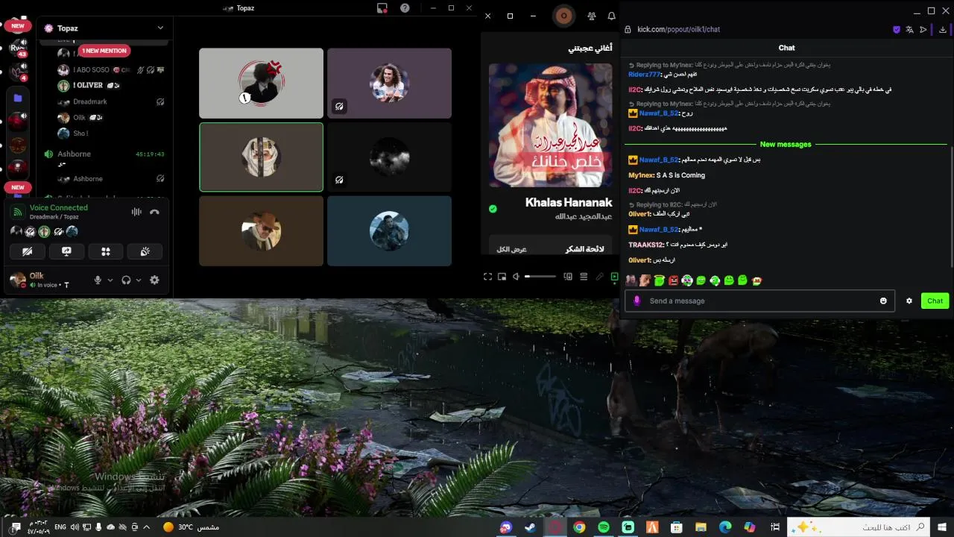This screenshot has width=954, height=537.
Task: Open Spotify mini player
Action: pos(502,277)
